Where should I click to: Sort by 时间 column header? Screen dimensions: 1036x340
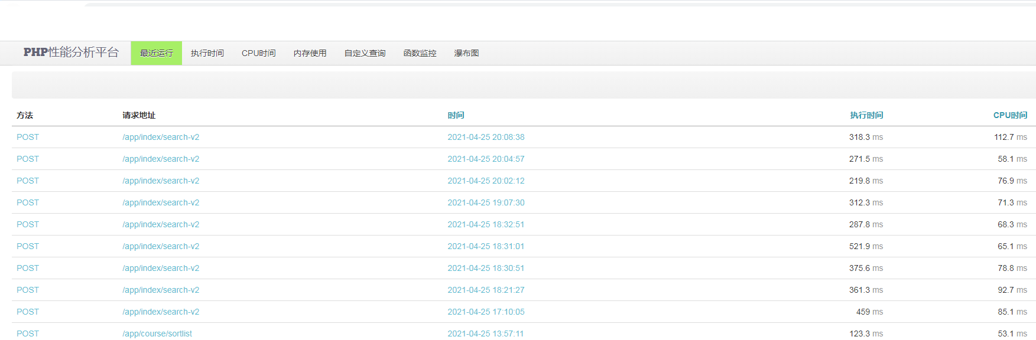click(456, 115)
